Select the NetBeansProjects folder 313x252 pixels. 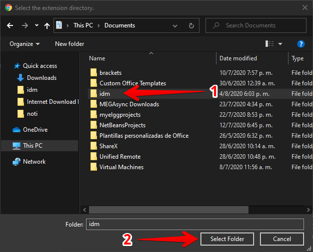[x=122, y=125]
